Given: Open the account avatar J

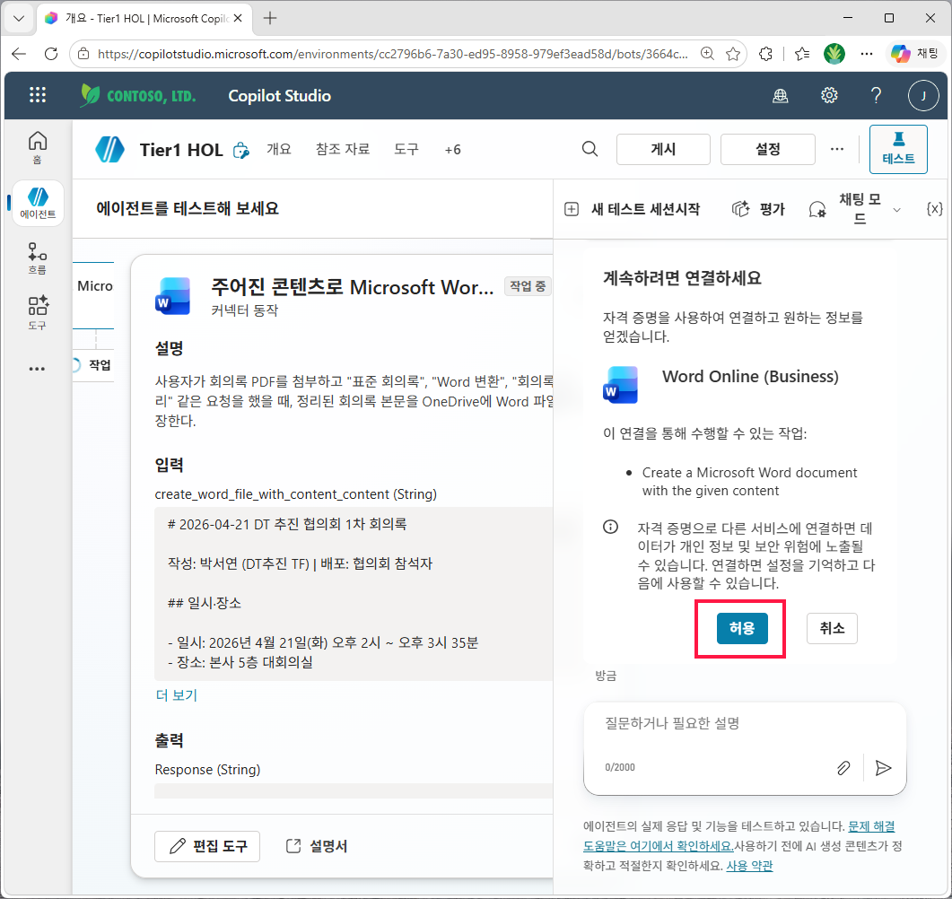Looking at the screenshot, I should click(x=923, y=95).
